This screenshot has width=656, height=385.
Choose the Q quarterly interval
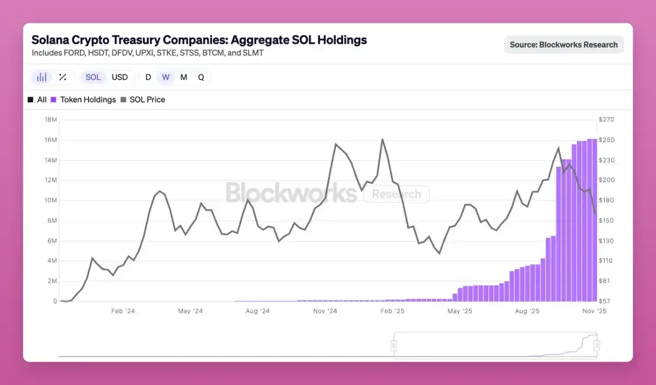201,77
